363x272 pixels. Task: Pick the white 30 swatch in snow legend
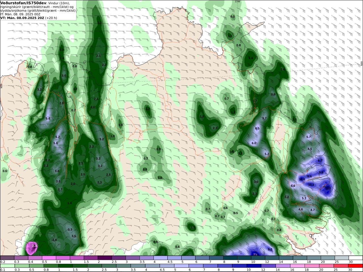[x=356, y=258]
